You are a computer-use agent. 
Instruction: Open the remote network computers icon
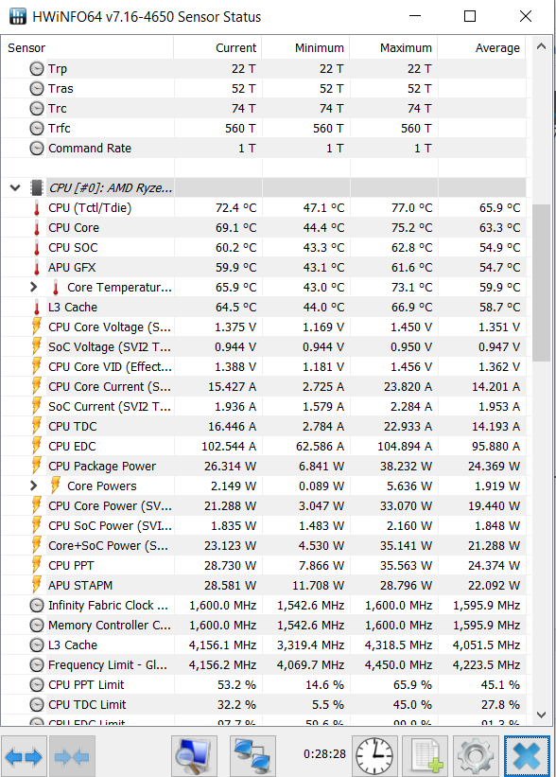pyautogui.click(x=252, y=756)
